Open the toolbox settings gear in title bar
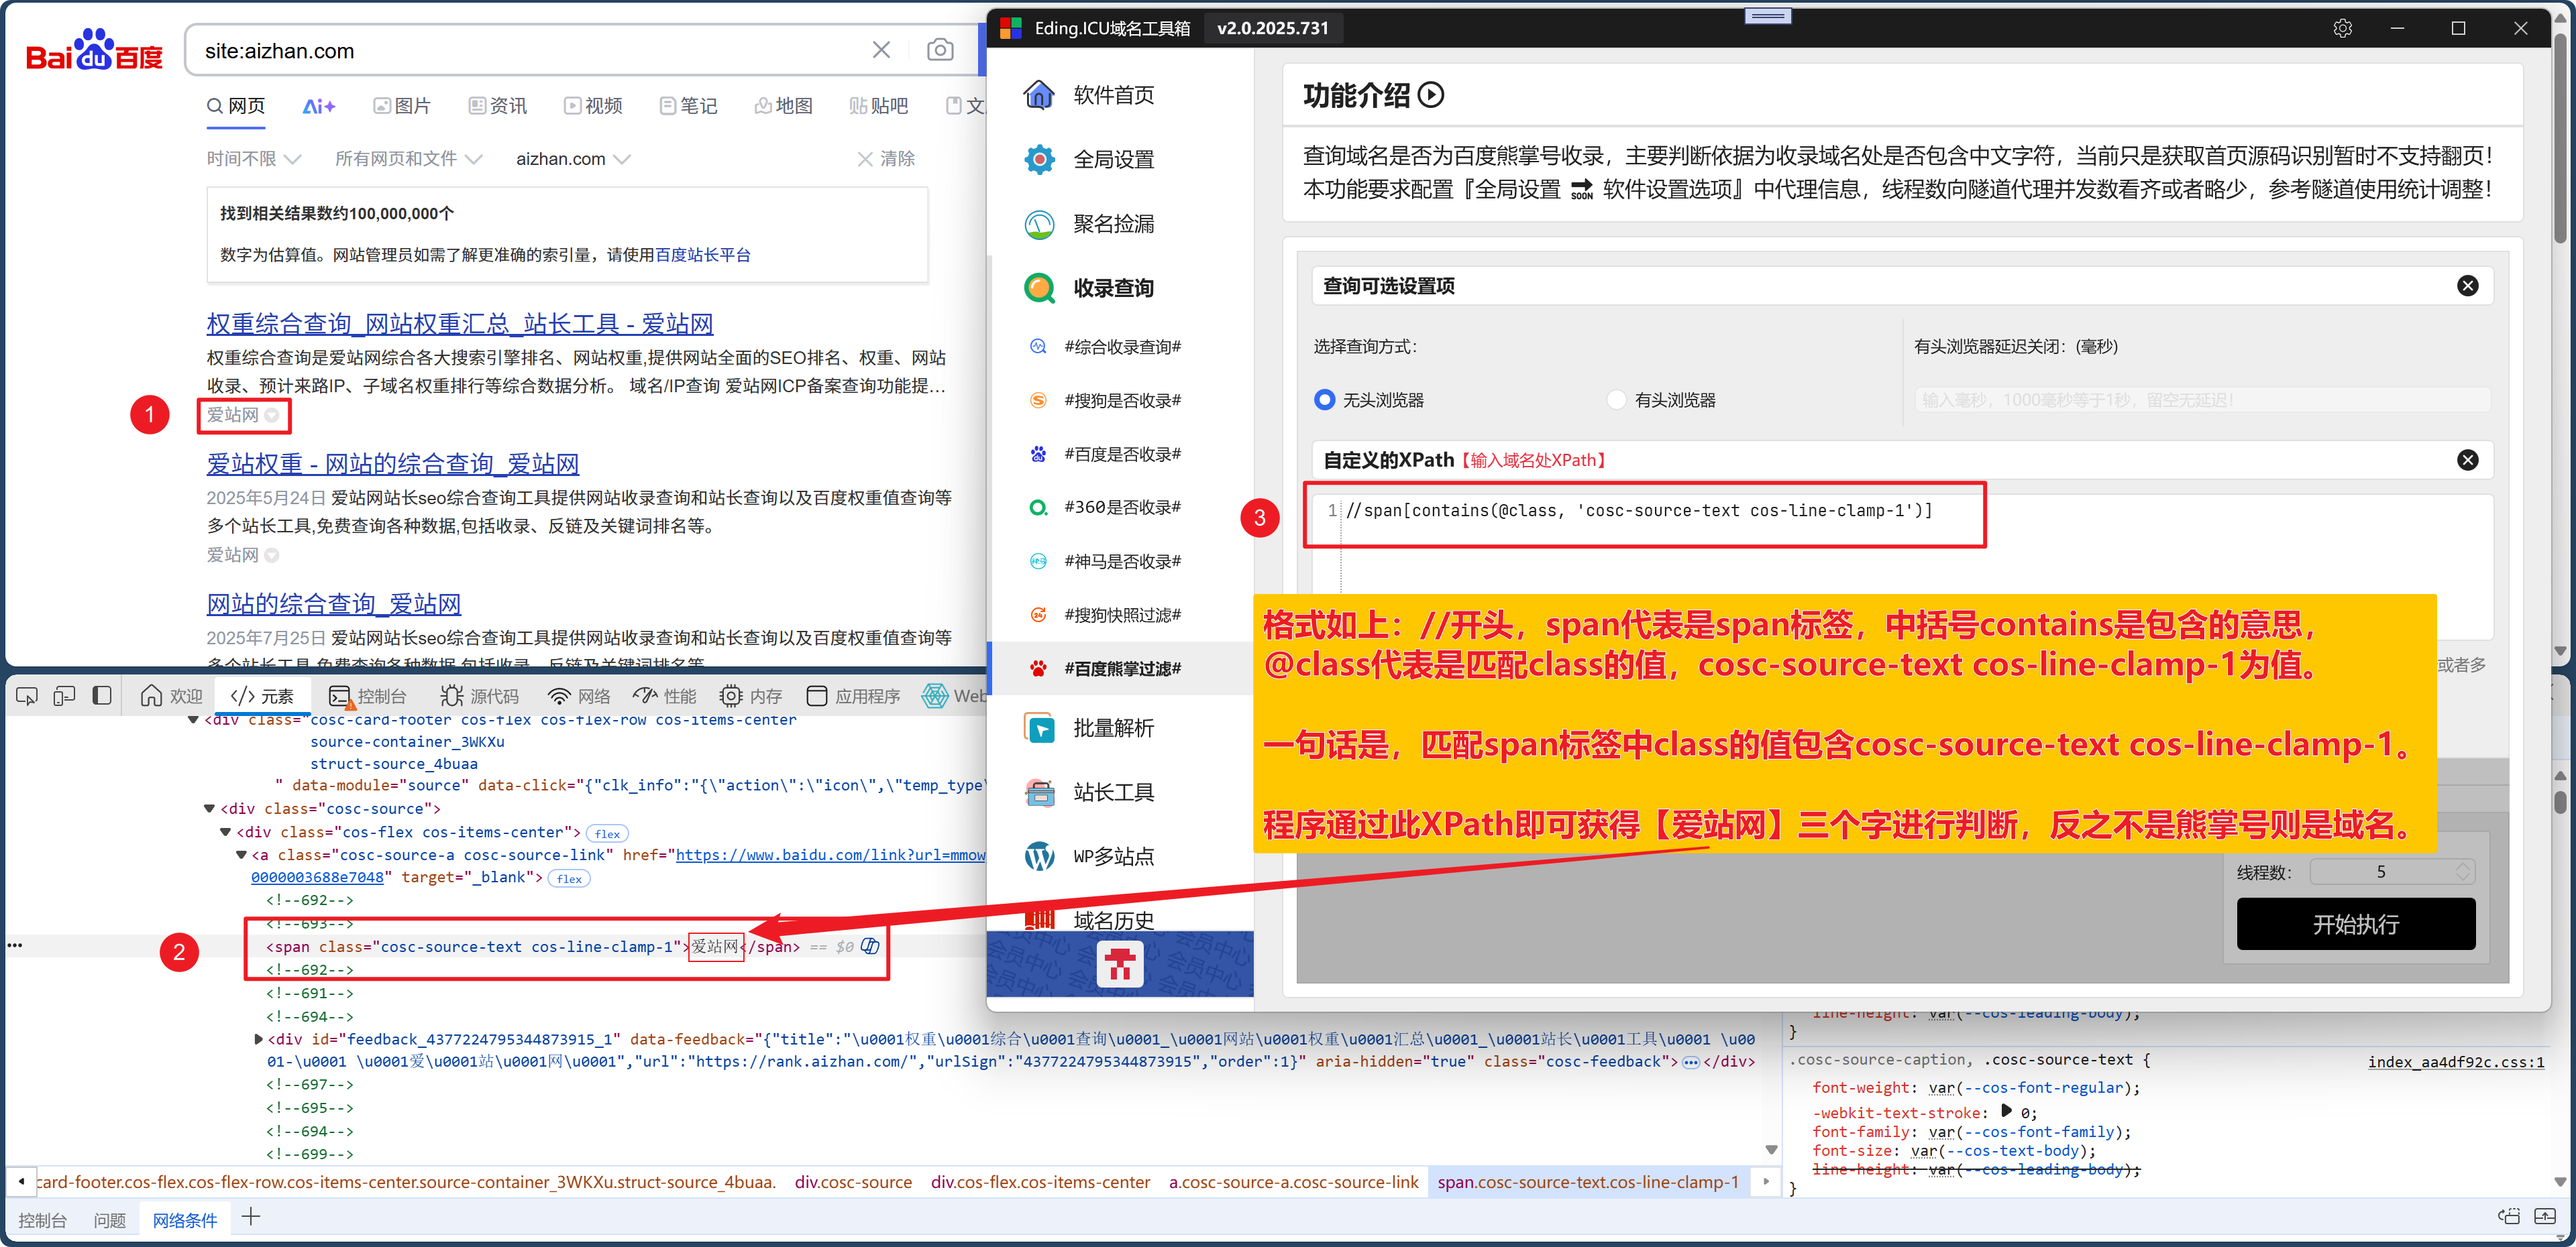 pos(2342,28)
